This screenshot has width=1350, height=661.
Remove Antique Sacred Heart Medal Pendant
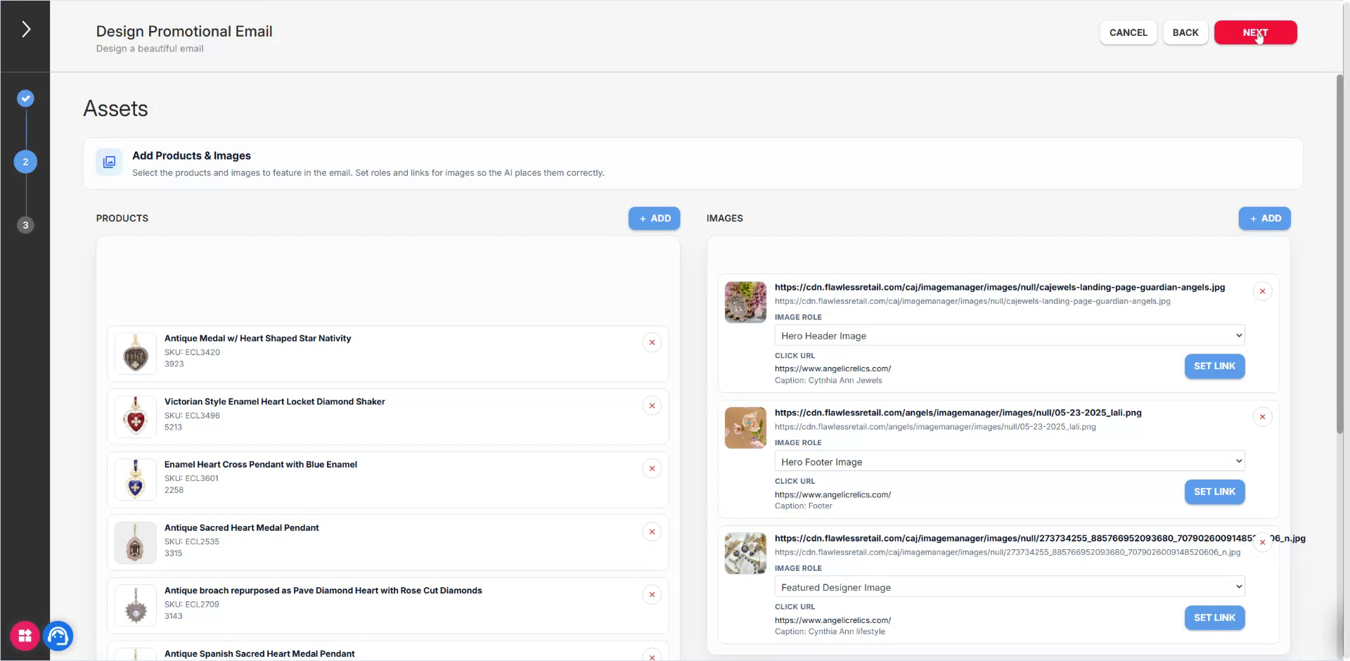652,532
